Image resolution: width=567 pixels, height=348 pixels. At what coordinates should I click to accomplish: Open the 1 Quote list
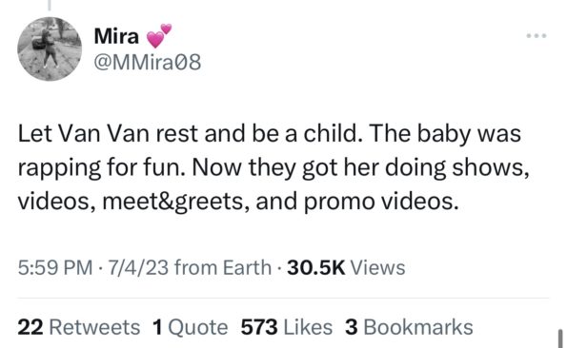pos(191,327)
